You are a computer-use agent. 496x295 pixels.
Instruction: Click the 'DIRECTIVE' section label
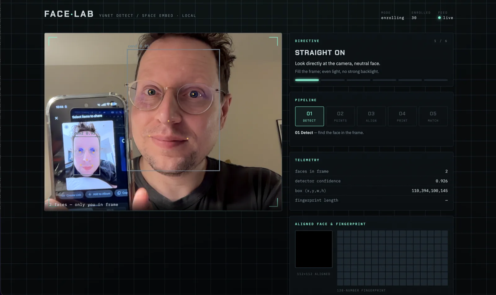tap(307, 41)
